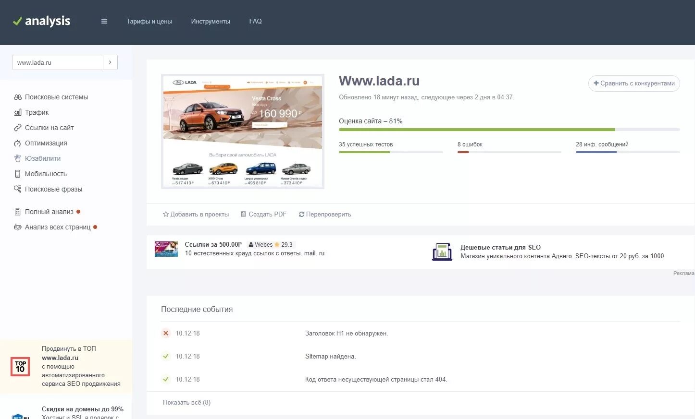This screenshot has width=695, height=419.
Task: Click binoculars icon beside Поисковые системы
Action: tap(18, 97)
